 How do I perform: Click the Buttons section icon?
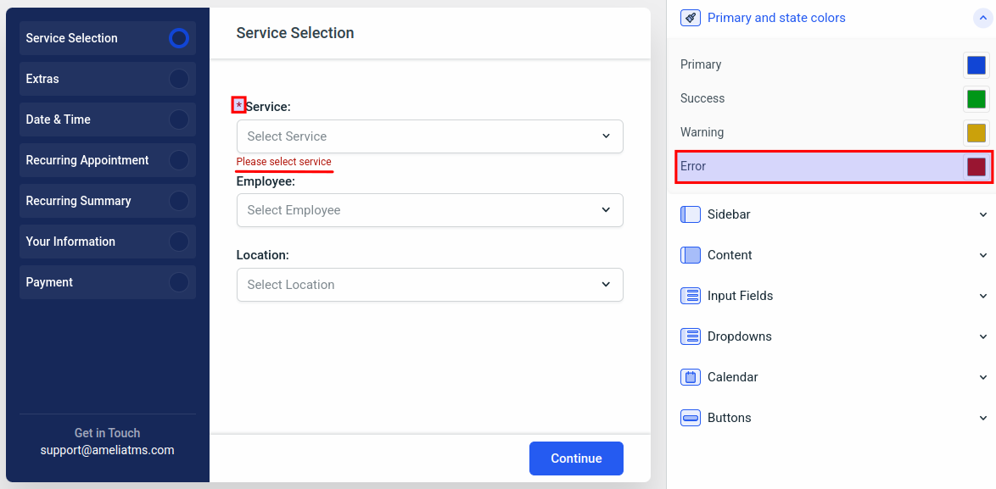click(690, 417)
